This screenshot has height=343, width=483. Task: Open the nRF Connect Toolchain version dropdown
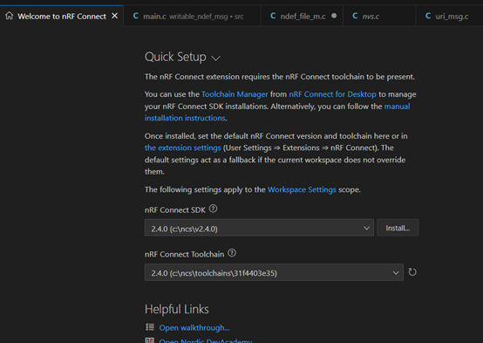pyautogui.click(x=274, y=272)
